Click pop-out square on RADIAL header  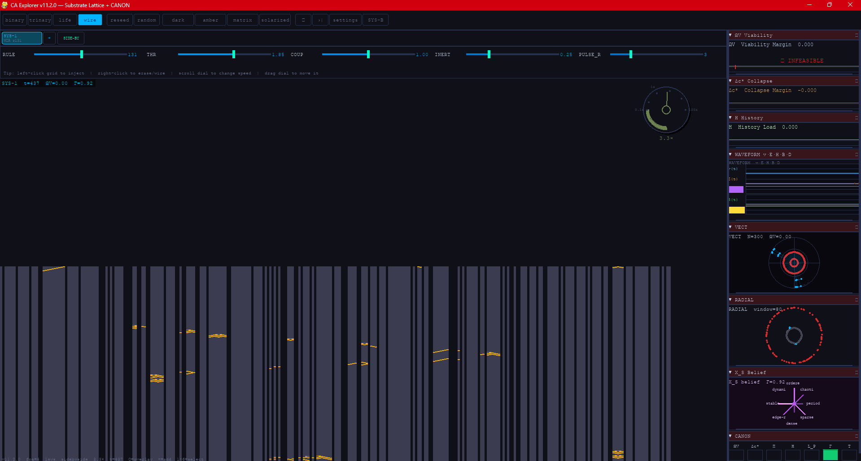(856, 300)
